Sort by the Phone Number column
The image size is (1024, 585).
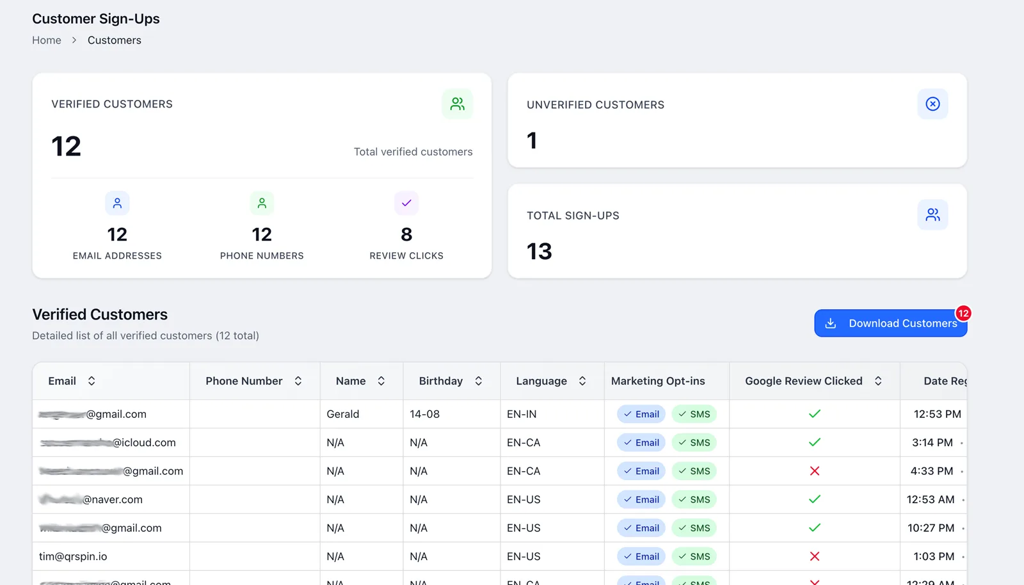tap(298, 381)
